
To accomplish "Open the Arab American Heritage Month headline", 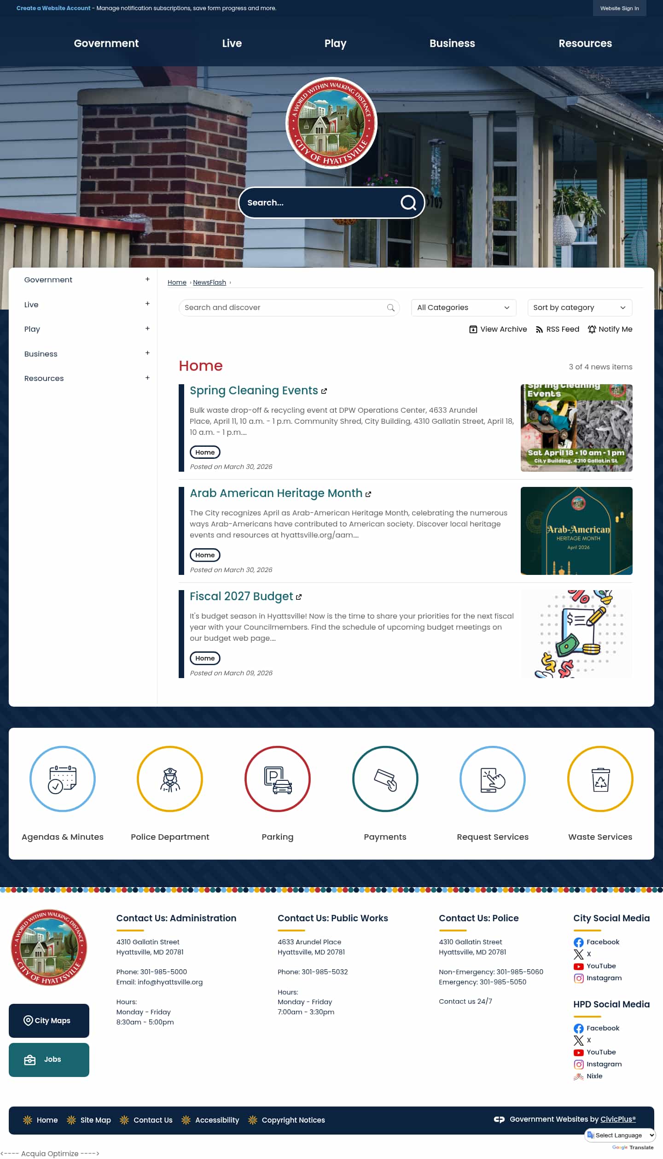I will coord(276,493).
